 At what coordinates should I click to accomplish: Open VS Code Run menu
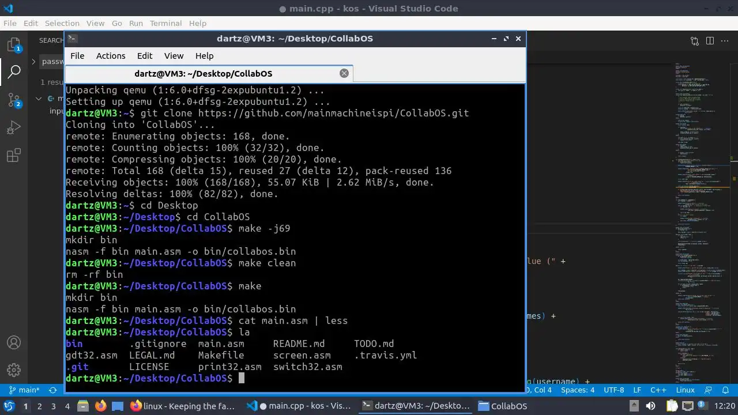136,23
